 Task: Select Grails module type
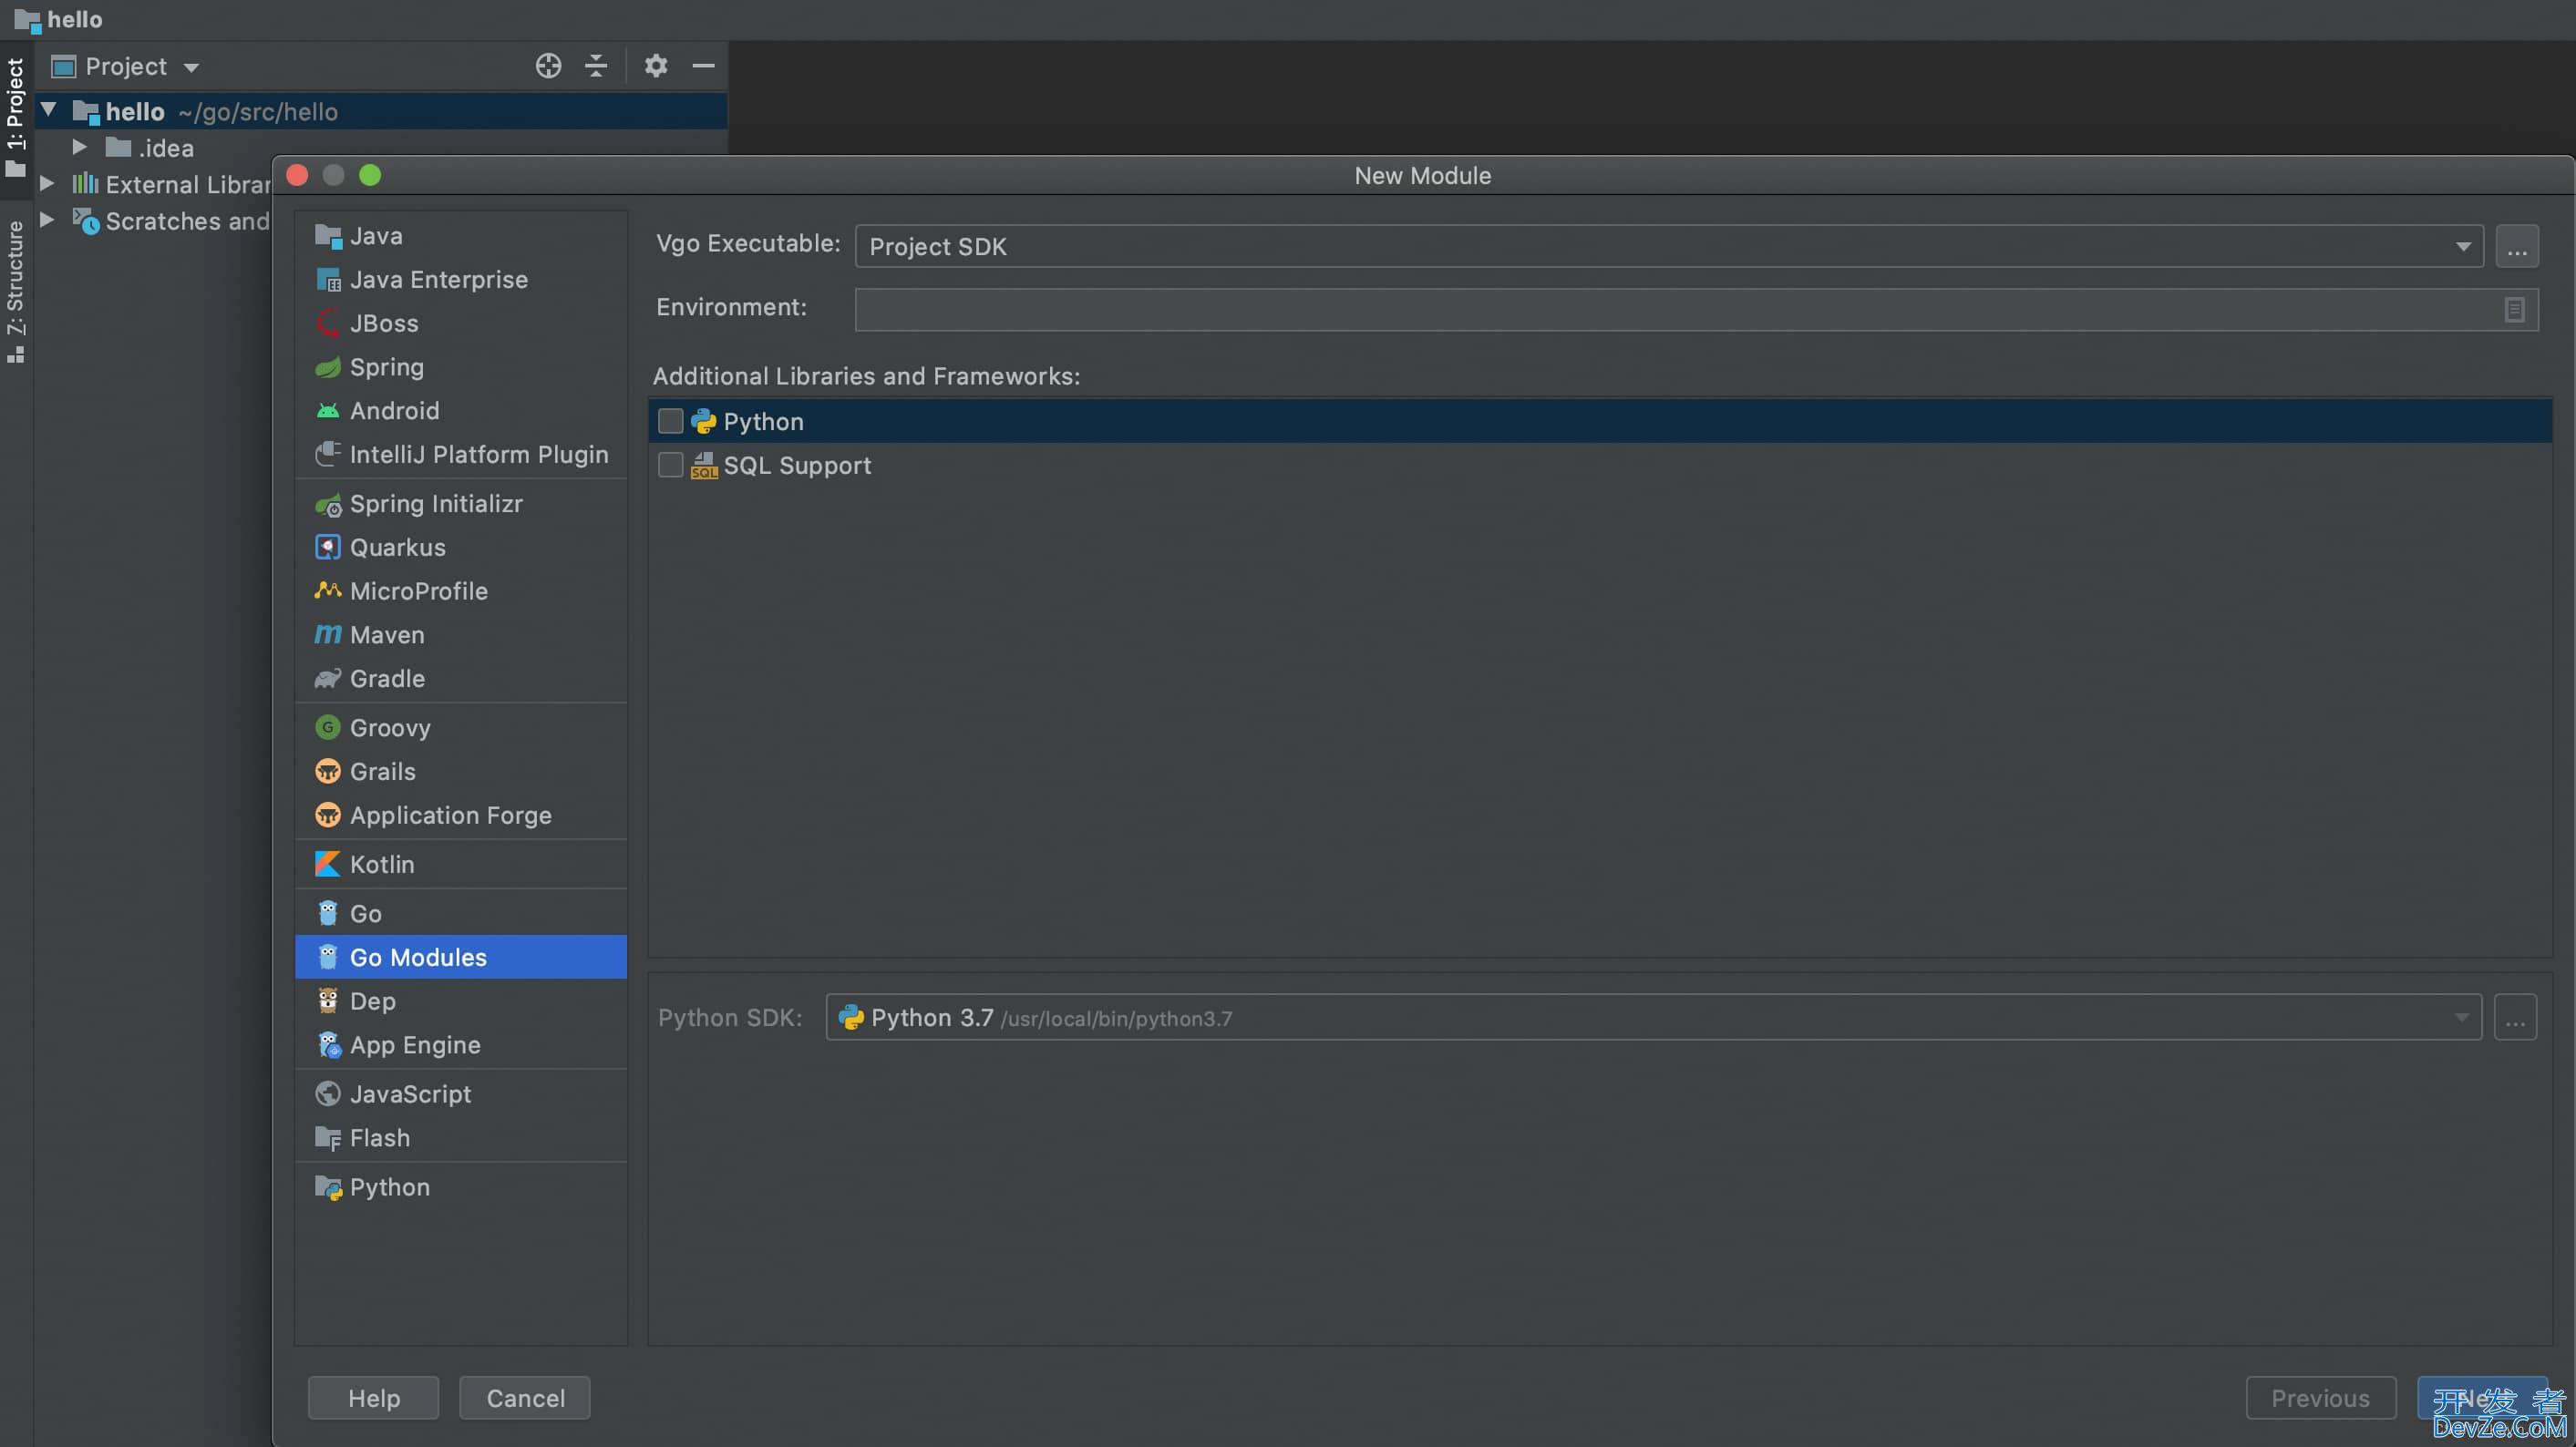coord(461,772)
